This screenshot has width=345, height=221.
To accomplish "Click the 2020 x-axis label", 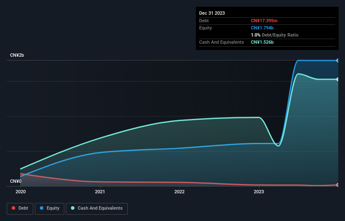I will 21,192.
